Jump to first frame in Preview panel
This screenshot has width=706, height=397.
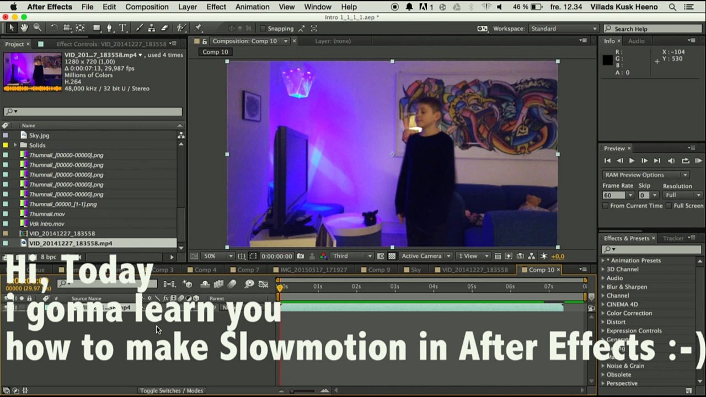click(607, 160)
